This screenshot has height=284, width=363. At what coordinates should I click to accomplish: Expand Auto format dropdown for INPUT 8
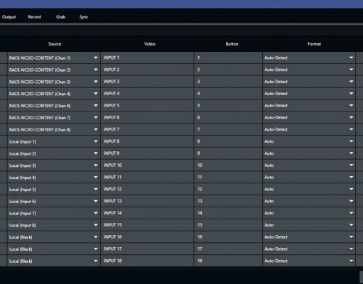pos(309,141)
